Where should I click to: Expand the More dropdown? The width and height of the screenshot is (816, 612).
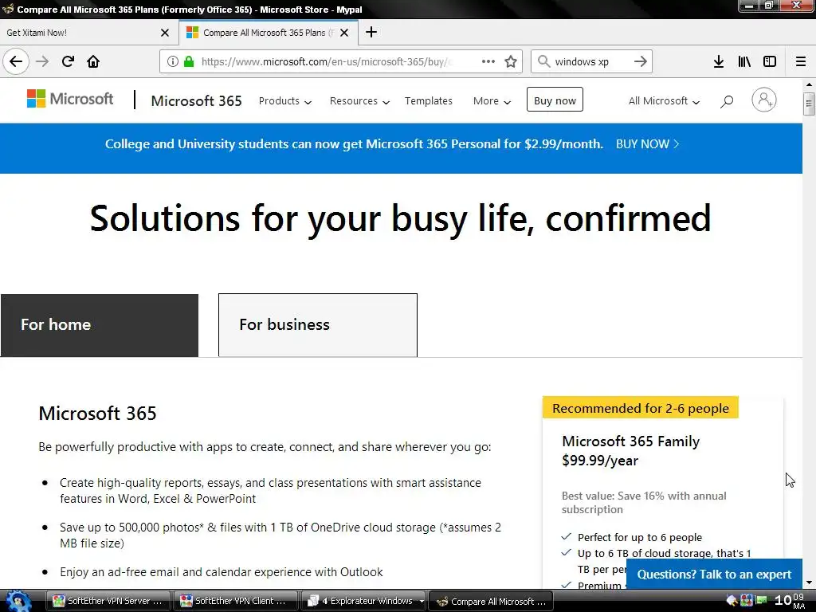(492, 101)
